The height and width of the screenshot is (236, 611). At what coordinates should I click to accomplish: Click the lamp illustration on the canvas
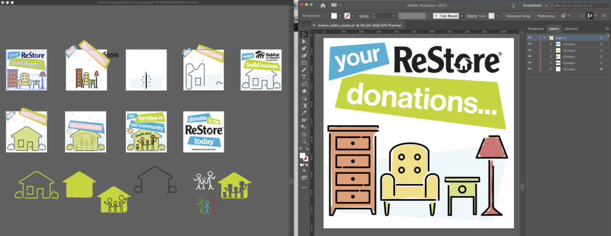[492, 175]
